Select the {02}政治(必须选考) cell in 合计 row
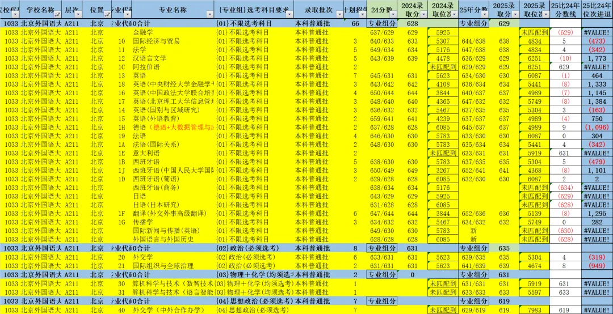Viewport: 613px width, 314px height. [x=254, y=248]
